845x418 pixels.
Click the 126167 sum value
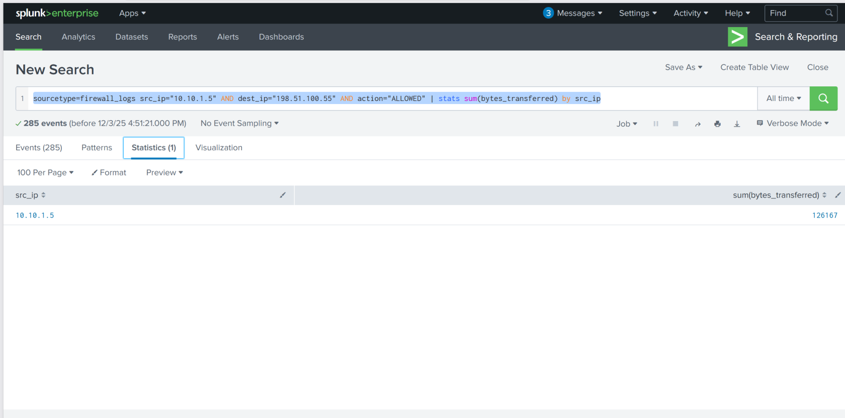click(x=825, y=215)
